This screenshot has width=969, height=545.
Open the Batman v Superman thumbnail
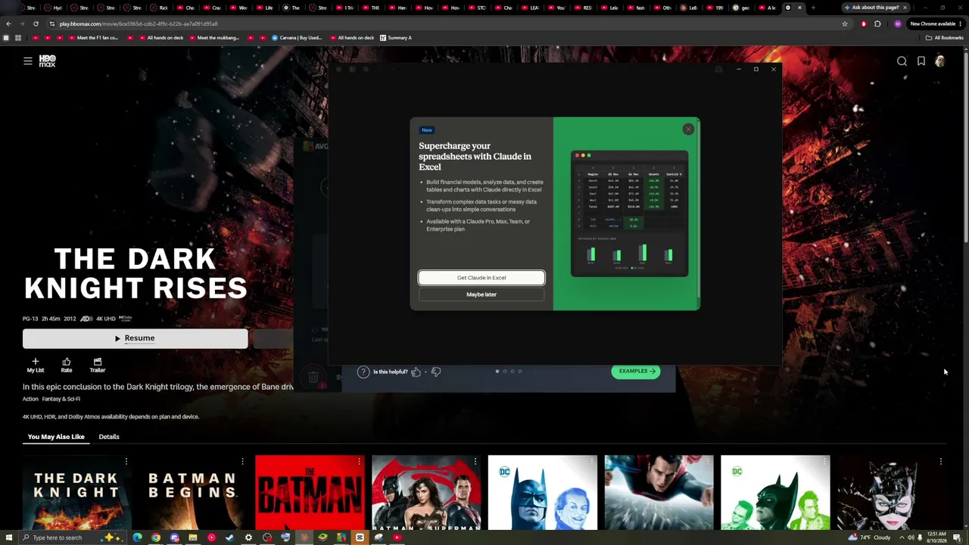(426, 492)
